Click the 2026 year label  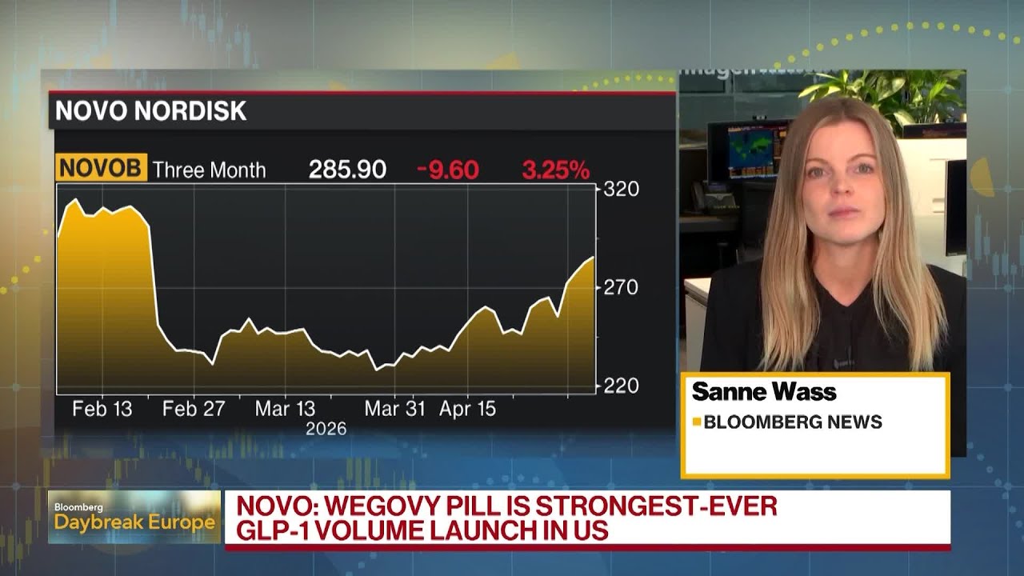click(326, 429)
